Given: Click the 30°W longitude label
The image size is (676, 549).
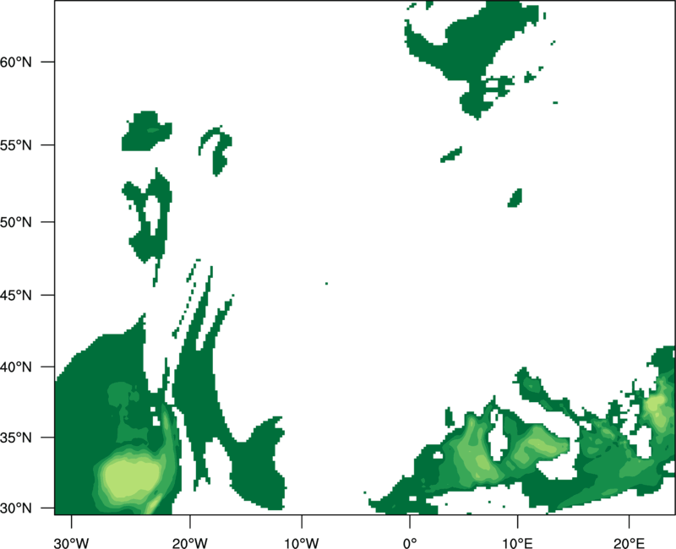Looking at the screenshot, I should [x=71, y=543].
